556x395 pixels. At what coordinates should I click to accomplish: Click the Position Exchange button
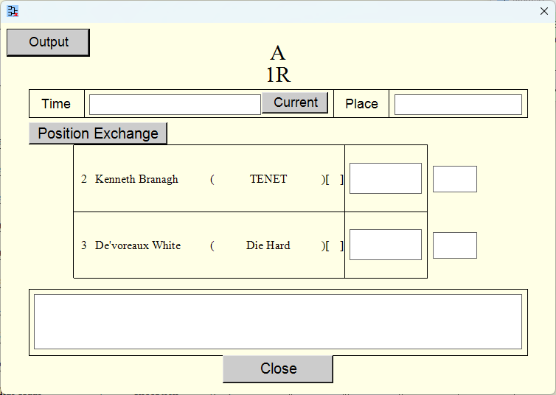click(x=98, y=133)
